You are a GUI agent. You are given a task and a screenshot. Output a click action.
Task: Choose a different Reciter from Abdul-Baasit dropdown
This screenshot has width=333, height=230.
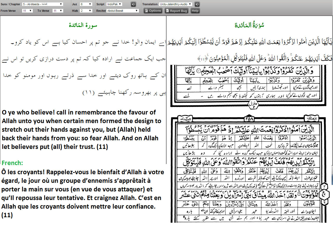pos(123,11)
